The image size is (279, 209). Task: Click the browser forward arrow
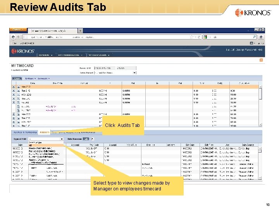point(18,37)
